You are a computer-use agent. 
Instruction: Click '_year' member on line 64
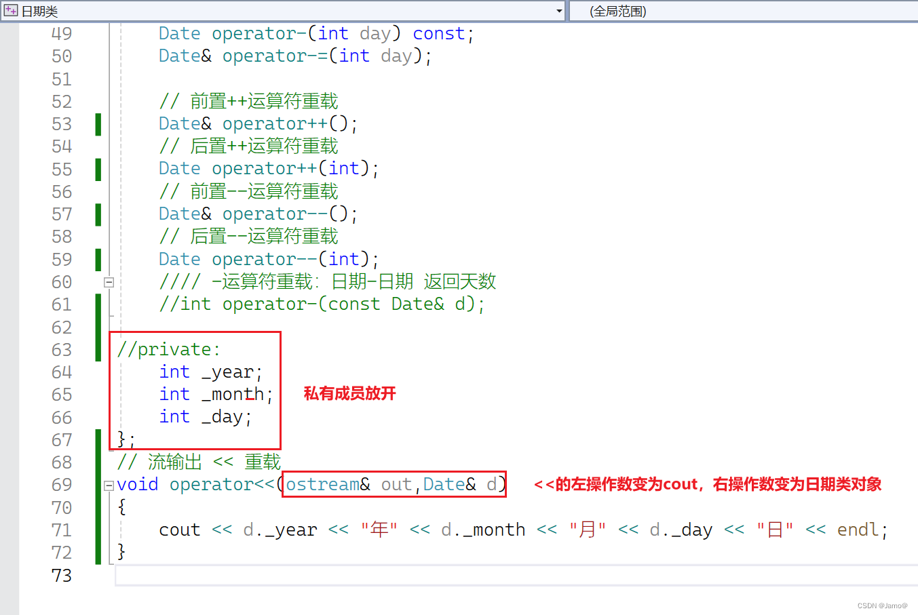pyautogui.click(x=227, y=372)
